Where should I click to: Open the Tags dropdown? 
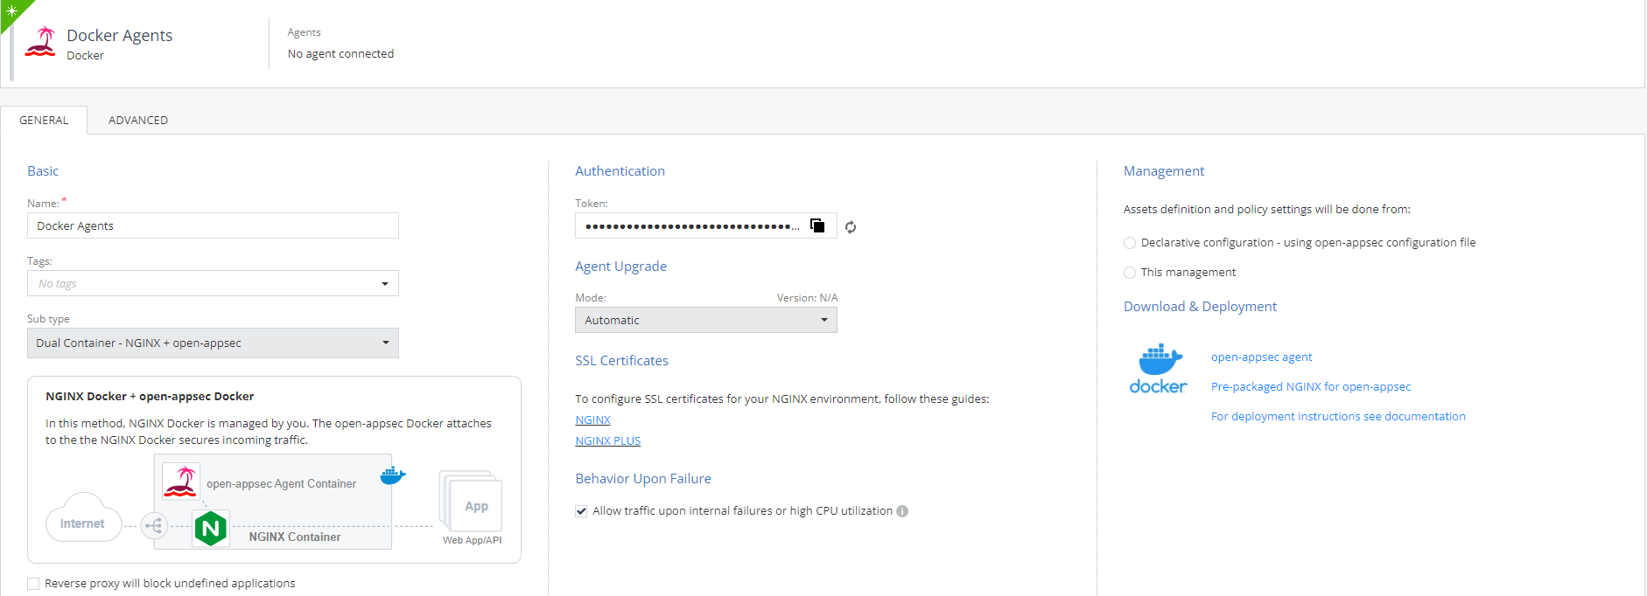(x=213, y=283)
